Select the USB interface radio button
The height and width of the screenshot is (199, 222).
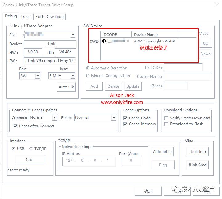[x=13, y=149]
